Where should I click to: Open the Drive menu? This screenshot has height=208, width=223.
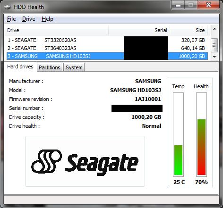pyautogui.click(x=28, y=19)
